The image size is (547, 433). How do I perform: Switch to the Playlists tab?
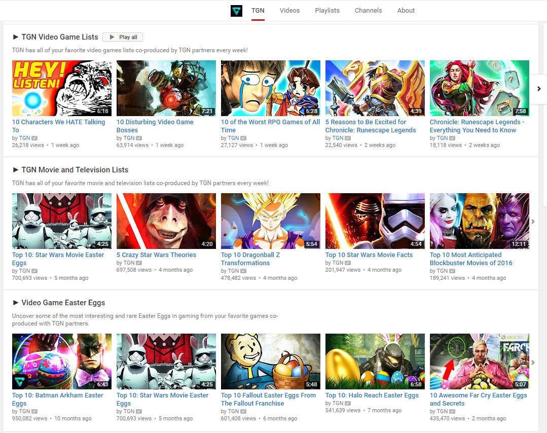pos(327,11)
